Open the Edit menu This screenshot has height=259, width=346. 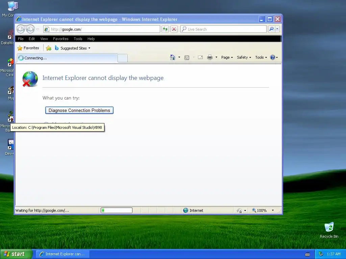(32, 39)
